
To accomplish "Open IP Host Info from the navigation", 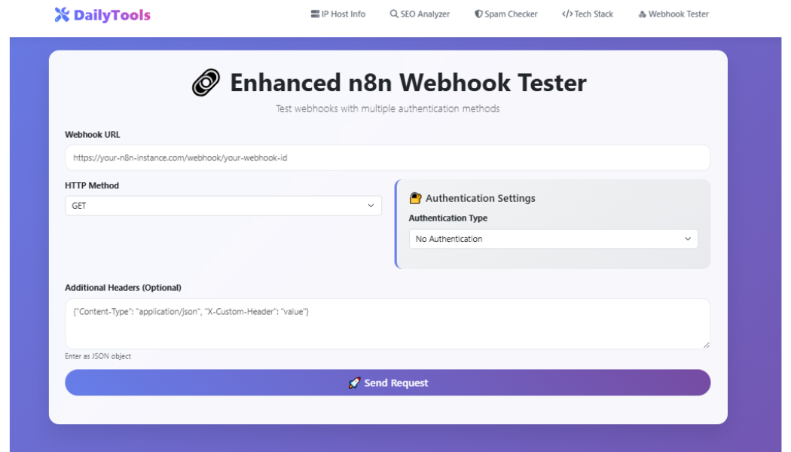I will (x=338, y=14).
